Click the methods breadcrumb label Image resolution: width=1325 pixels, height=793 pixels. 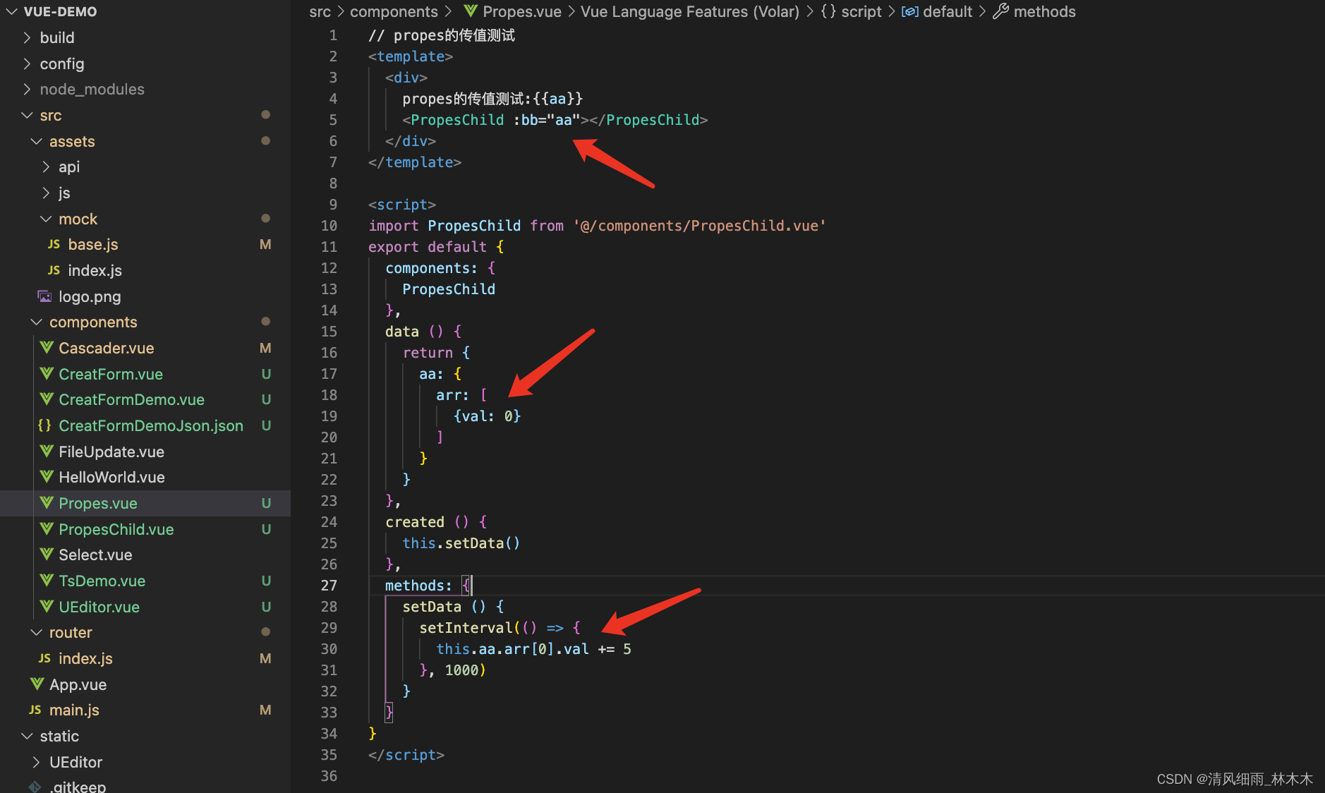(x=1044, y=11)
